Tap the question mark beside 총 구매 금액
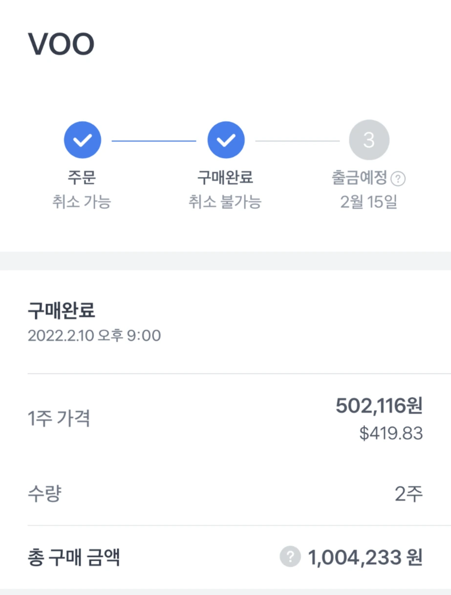Screen dimensions: 451x595 [x=290, y=556]
